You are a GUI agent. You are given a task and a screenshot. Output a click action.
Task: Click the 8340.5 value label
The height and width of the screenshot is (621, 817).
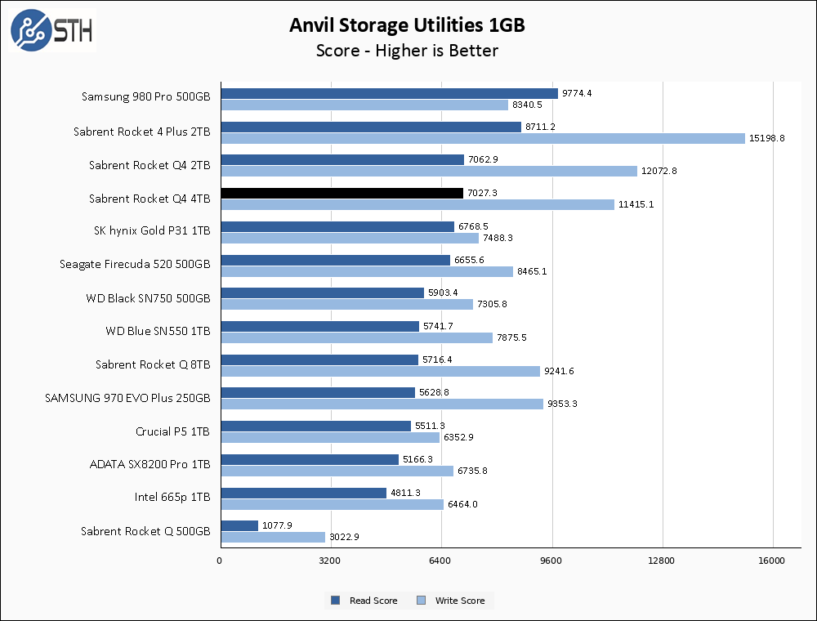(x=527, y=105)
